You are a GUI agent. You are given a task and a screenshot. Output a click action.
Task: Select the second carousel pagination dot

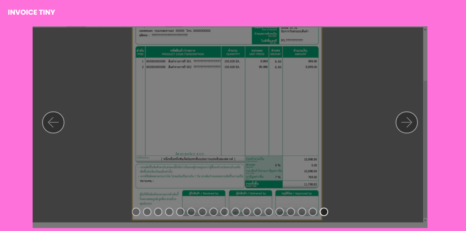pos(147,212)
